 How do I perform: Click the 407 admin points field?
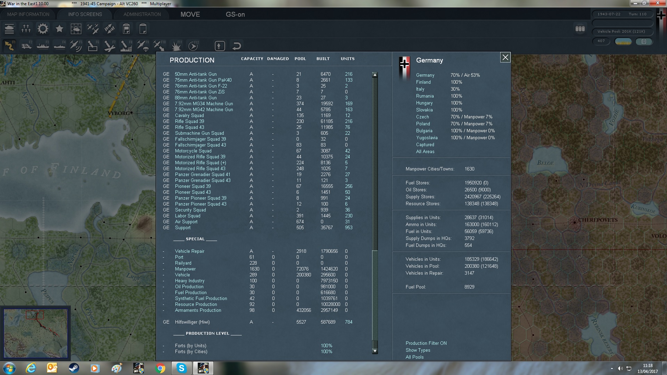click(x=601, y=41)
